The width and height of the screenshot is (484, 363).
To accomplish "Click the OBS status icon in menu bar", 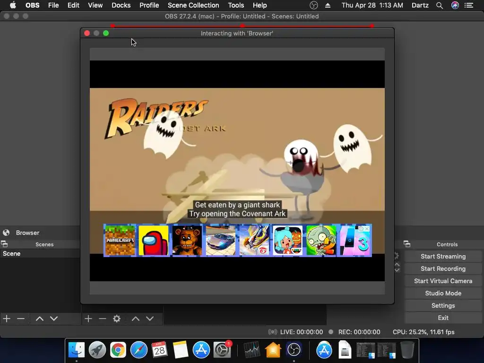I will pos(314,5).
